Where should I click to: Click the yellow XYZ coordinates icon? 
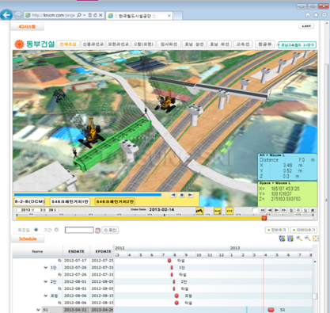[229, 211]
